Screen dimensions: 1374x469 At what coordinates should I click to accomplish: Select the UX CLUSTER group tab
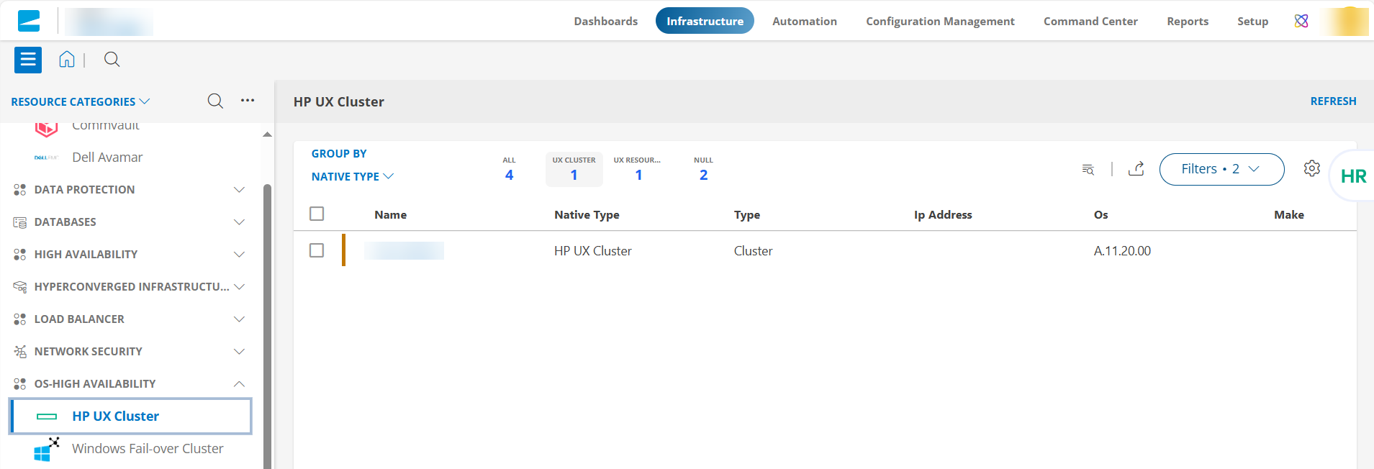click(574, 169)
